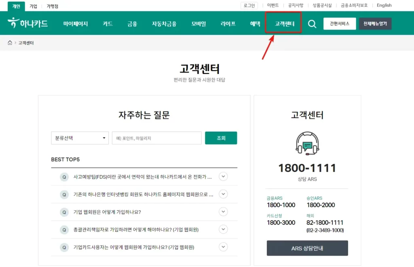Open question about 사고예방팀(FDS) 연락
414x267 pixels.
coord(143,177)
